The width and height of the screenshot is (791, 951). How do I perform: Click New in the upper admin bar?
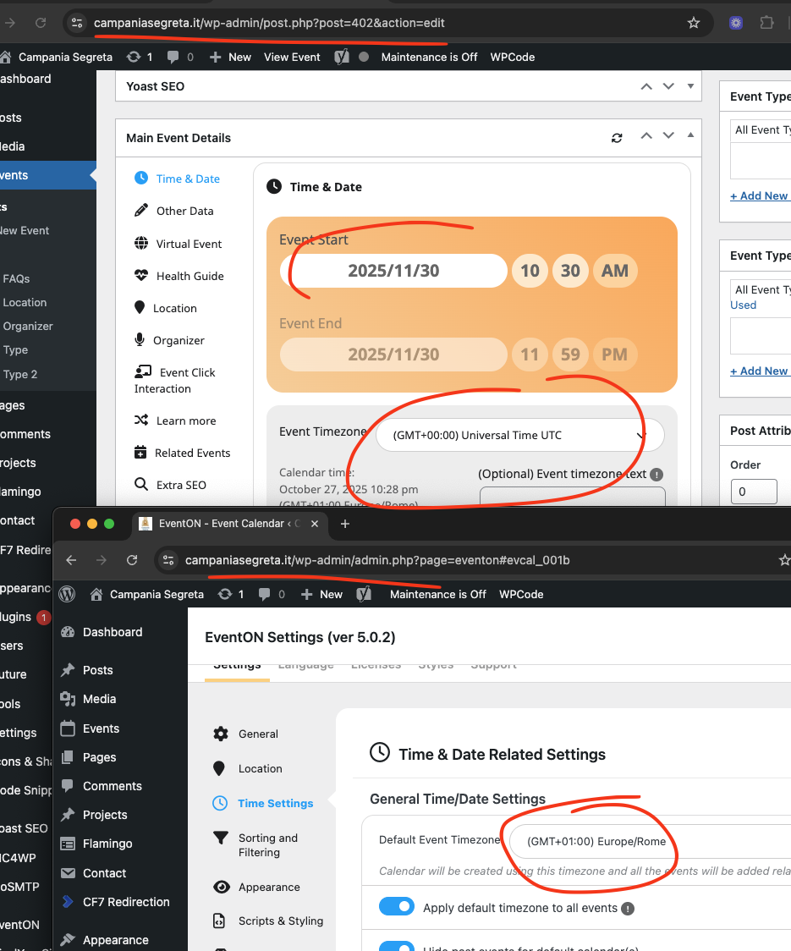coord(231,57)
